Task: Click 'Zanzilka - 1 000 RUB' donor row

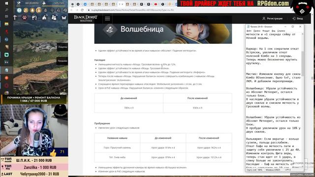Action: (x=34, y=167)
